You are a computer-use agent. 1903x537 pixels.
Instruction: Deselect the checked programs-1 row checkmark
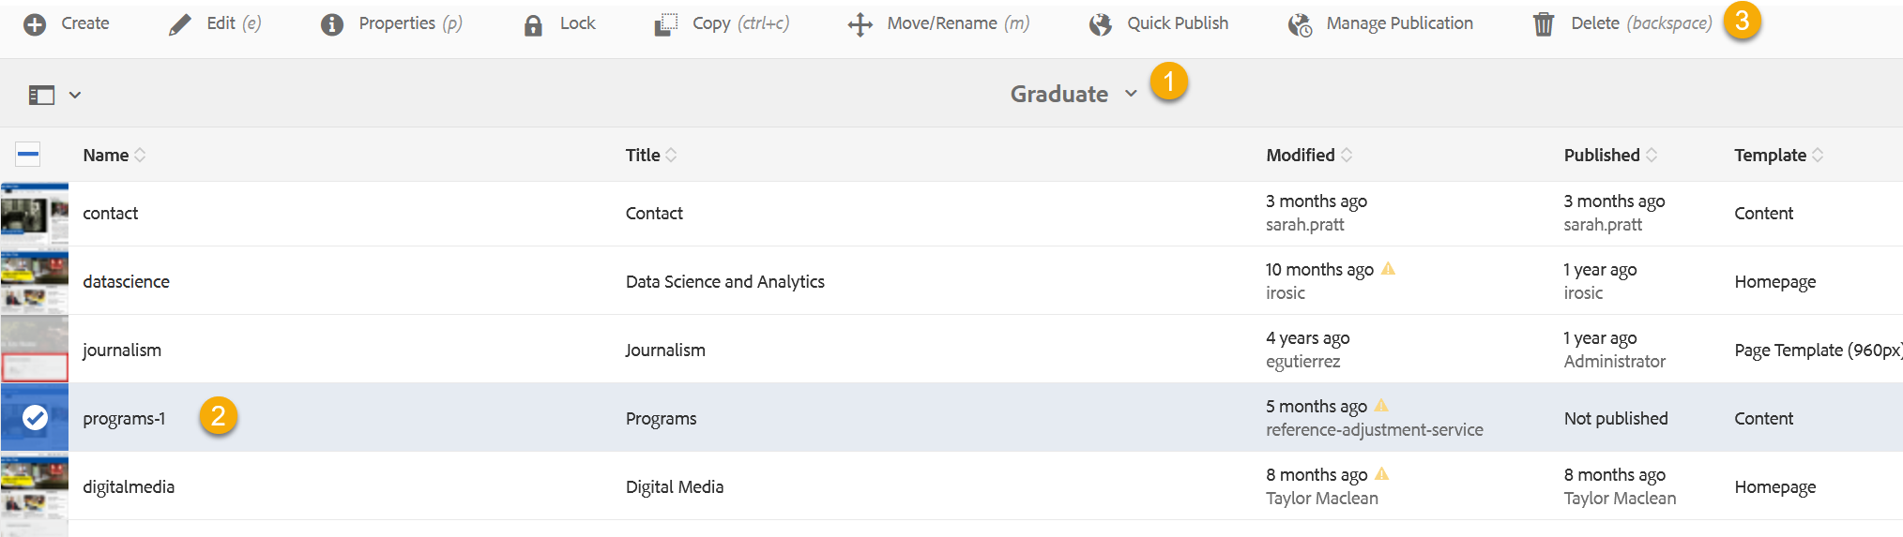pos(35,417)
